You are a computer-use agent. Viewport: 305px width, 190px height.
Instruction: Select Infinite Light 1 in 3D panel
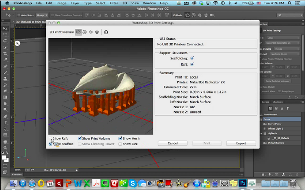click(x=276, y=129)
